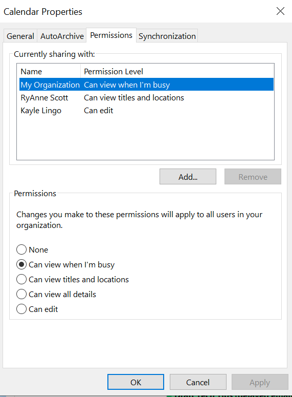
Task: Select RyAnne Scott in sharing list
Action: click(146, 97)
